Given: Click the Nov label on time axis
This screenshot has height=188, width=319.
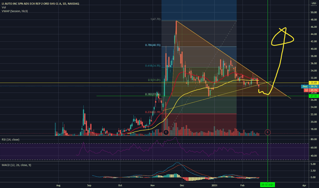Looking at the screenshot, I should tap(153, 185).
